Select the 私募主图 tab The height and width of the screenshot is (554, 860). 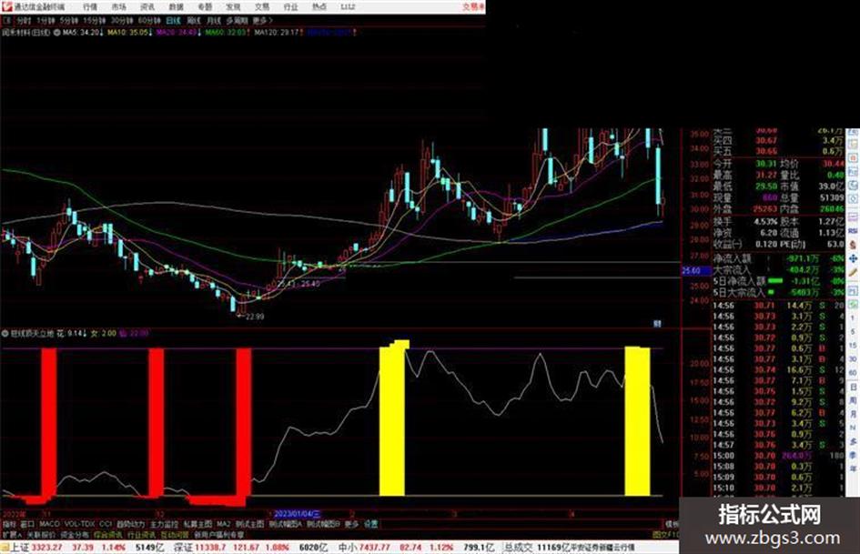[x=197, y=524]
